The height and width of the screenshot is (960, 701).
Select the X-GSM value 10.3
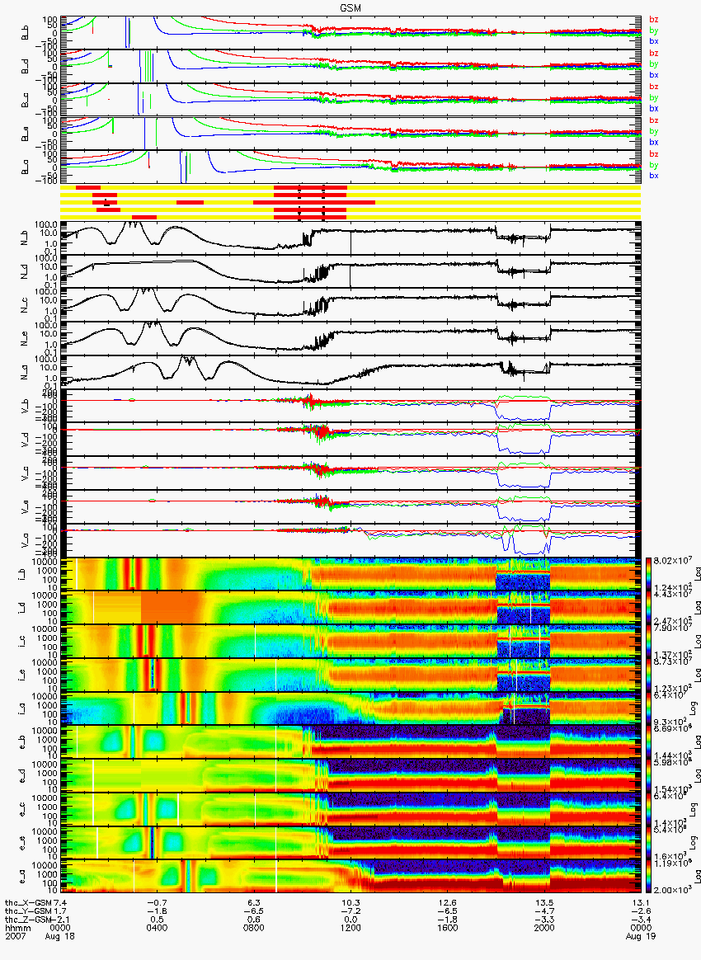(350, 902)
